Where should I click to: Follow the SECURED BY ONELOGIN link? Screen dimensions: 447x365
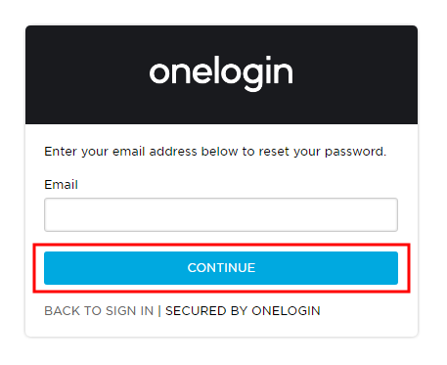click(243, 311)
